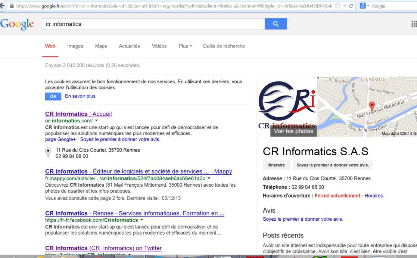Click the CR Informatics S.A.S heading
417x258 pixels.
[315, 151]
